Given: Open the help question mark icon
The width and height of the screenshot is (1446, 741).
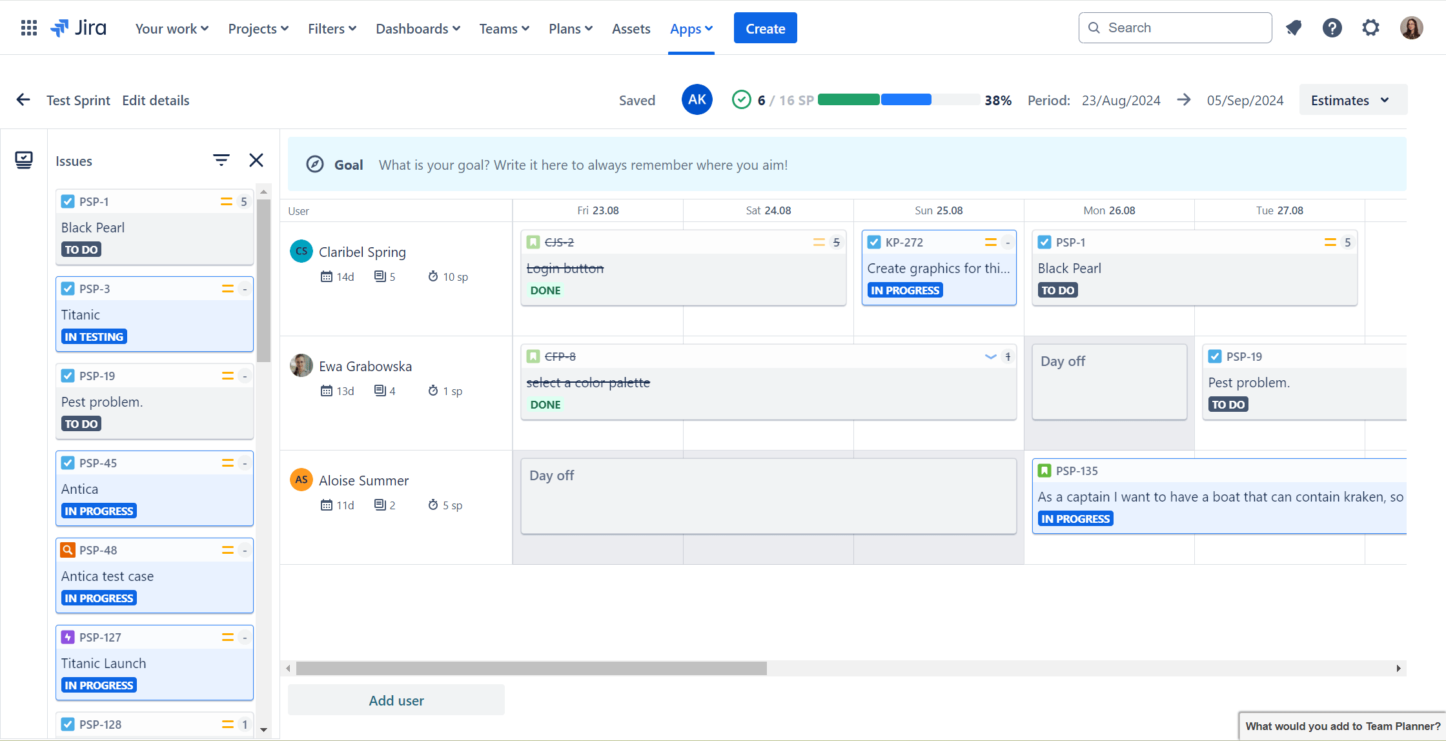Looking at the screenshot, I should pyautogui.click(x=1332, y=28).
